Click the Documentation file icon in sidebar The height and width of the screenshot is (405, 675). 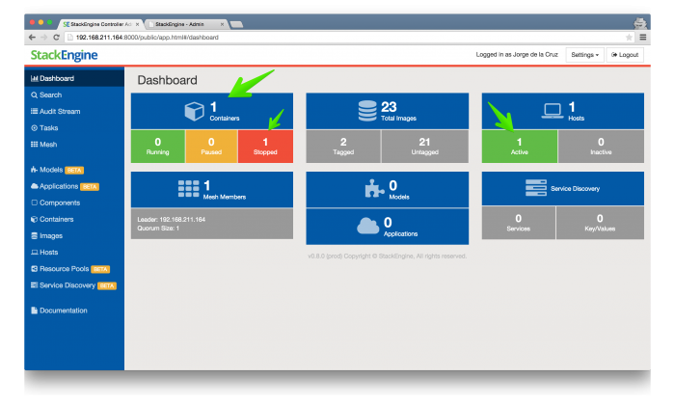(x=35, y=310)
